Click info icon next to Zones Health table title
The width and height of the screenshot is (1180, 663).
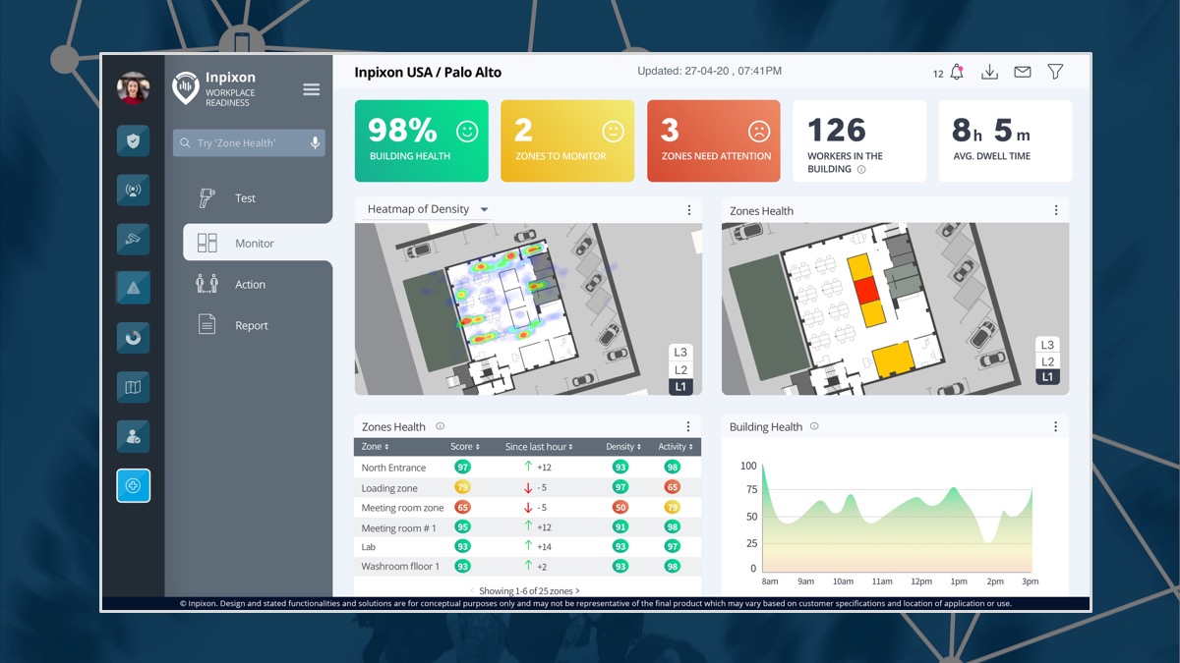click(x=440, y=426)
